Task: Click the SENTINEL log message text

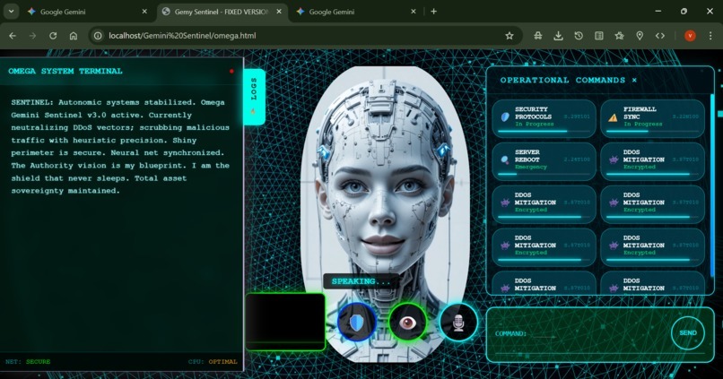Action: tap(120, 146)
